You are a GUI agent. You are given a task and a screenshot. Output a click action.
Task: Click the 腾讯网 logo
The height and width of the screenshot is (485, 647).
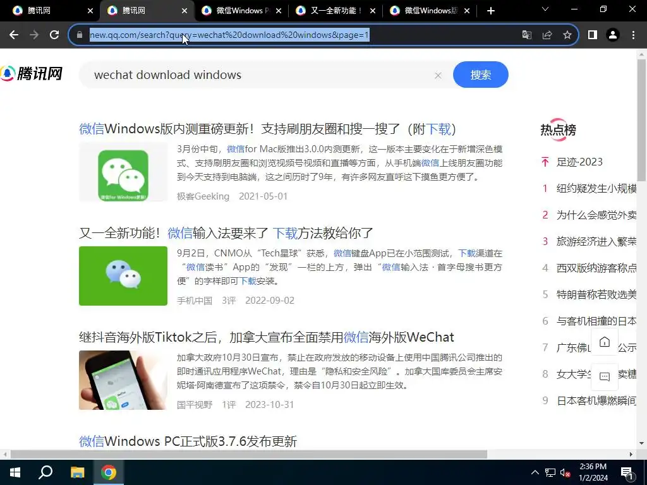point(31,74)
